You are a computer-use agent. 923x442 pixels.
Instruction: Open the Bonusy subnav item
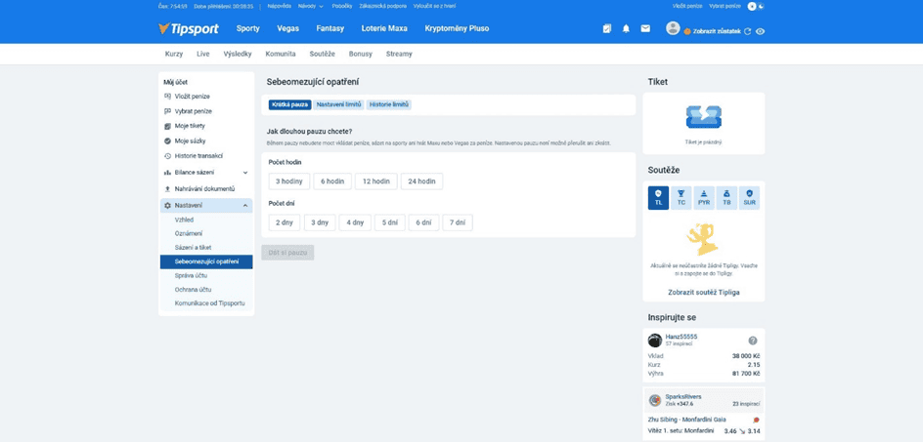coord(360,54)
